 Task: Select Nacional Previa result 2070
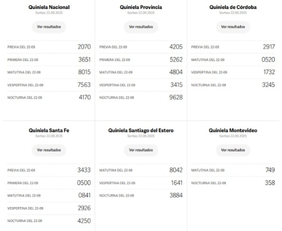(84, 47)
